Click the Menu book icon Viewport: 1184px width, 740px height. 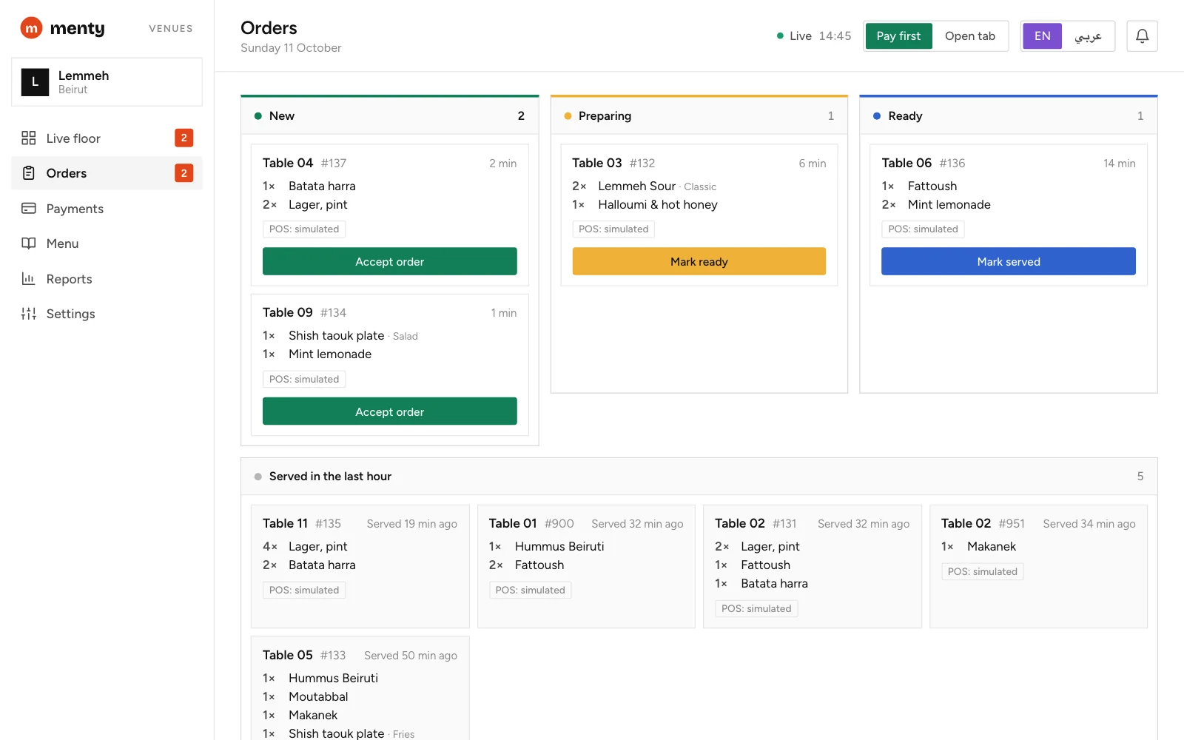pos(29,243)
